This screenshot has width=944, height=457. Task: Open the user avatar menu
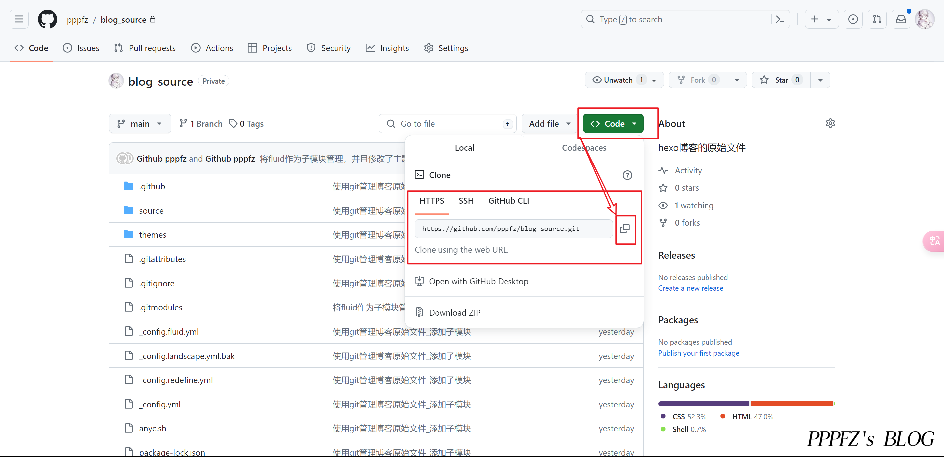pos(925,19)
